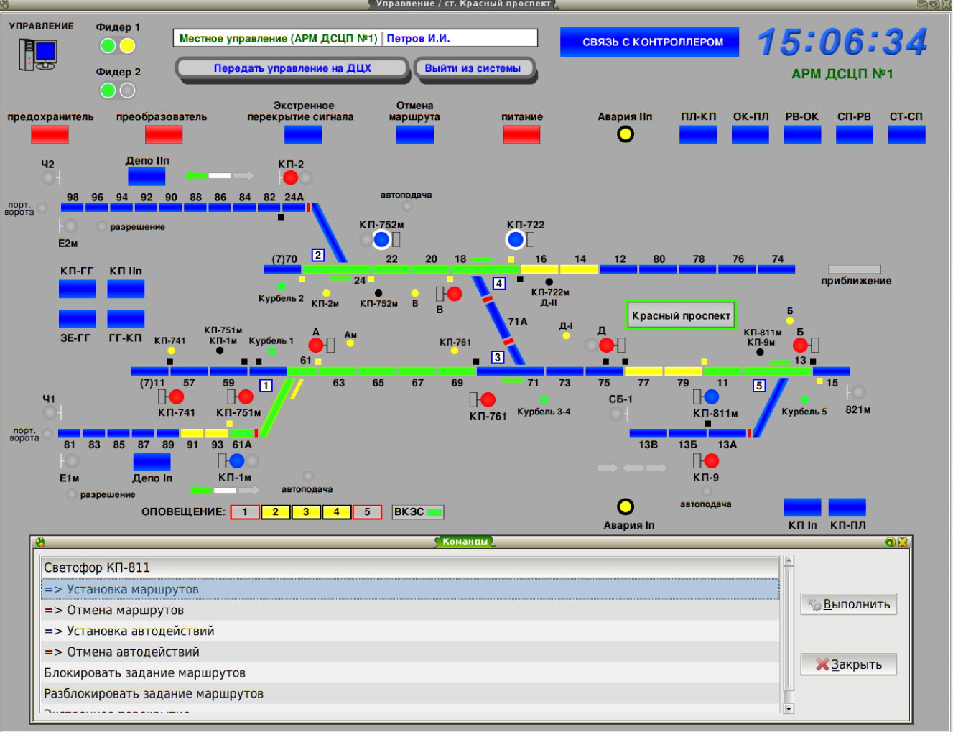Select the blue КП-752м signal
The image size is (953, 732).
[x=381, y=239]
